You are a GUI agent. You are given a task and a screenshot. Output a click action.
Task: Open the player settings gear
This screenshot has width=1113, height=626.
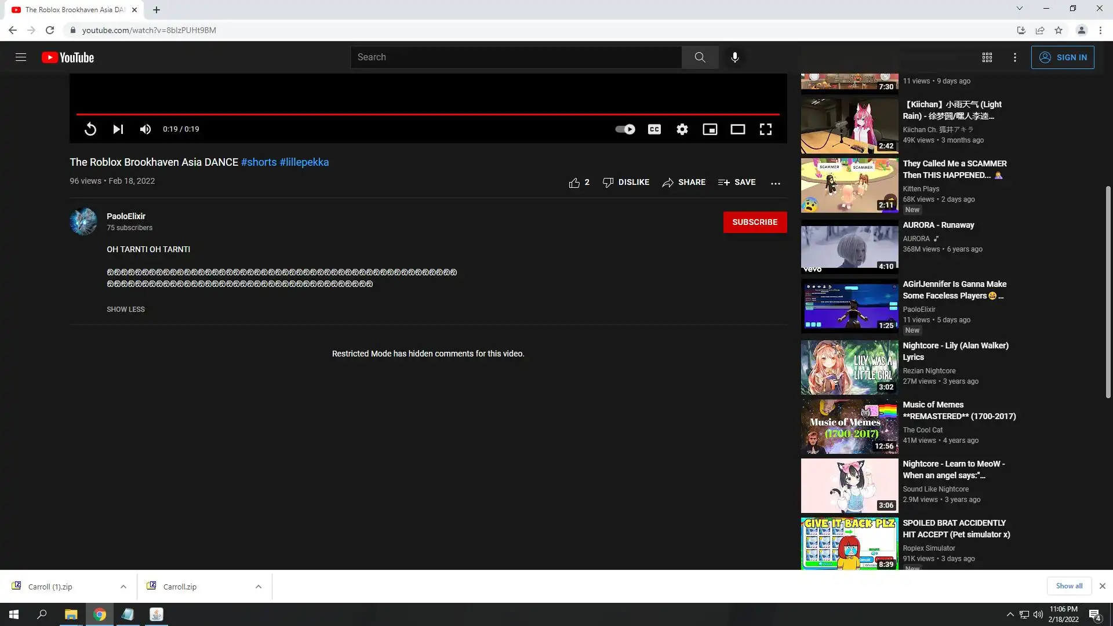pos(682,129)
